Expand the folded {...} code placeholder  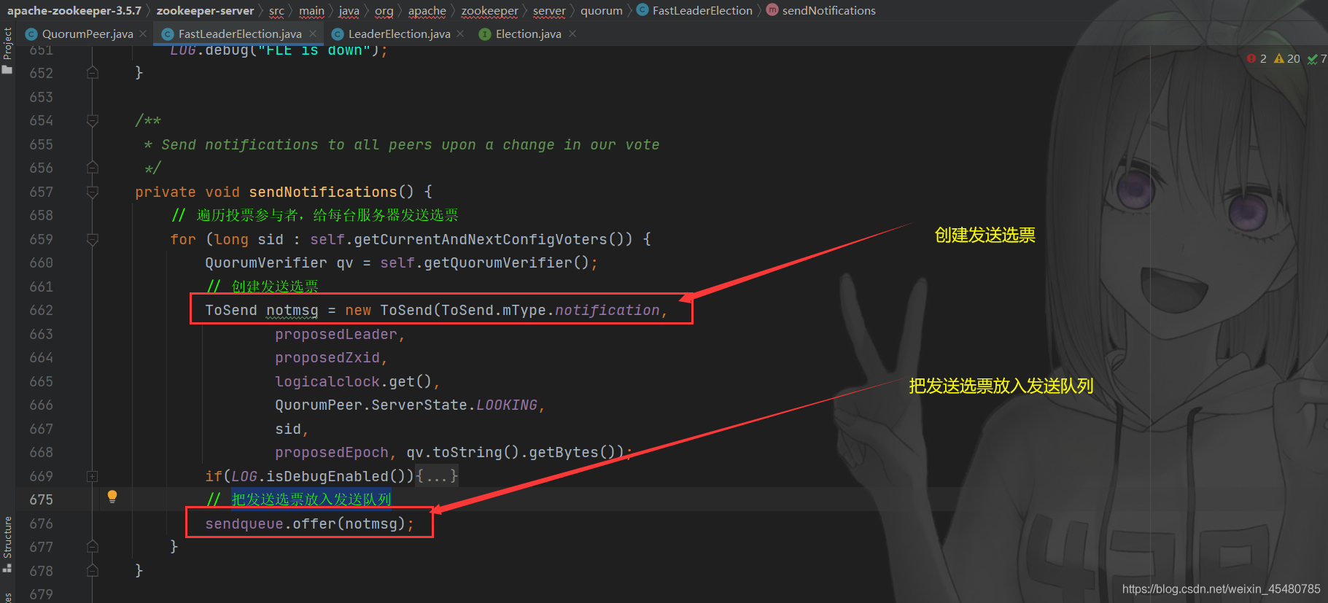coord(437,476)
